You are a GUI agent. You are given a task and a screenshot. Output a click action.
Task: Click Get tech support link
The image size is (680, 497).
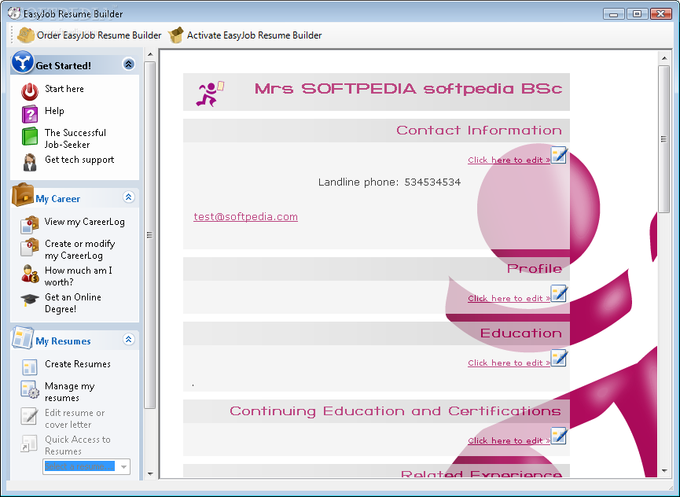(79, 160)
